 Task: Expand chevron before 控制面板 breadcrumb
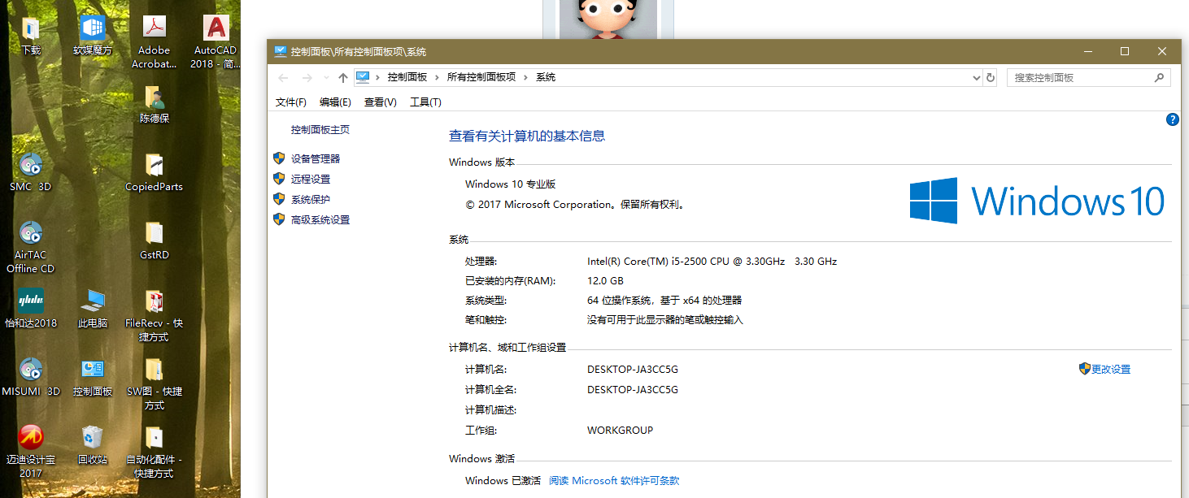[378, 77]
